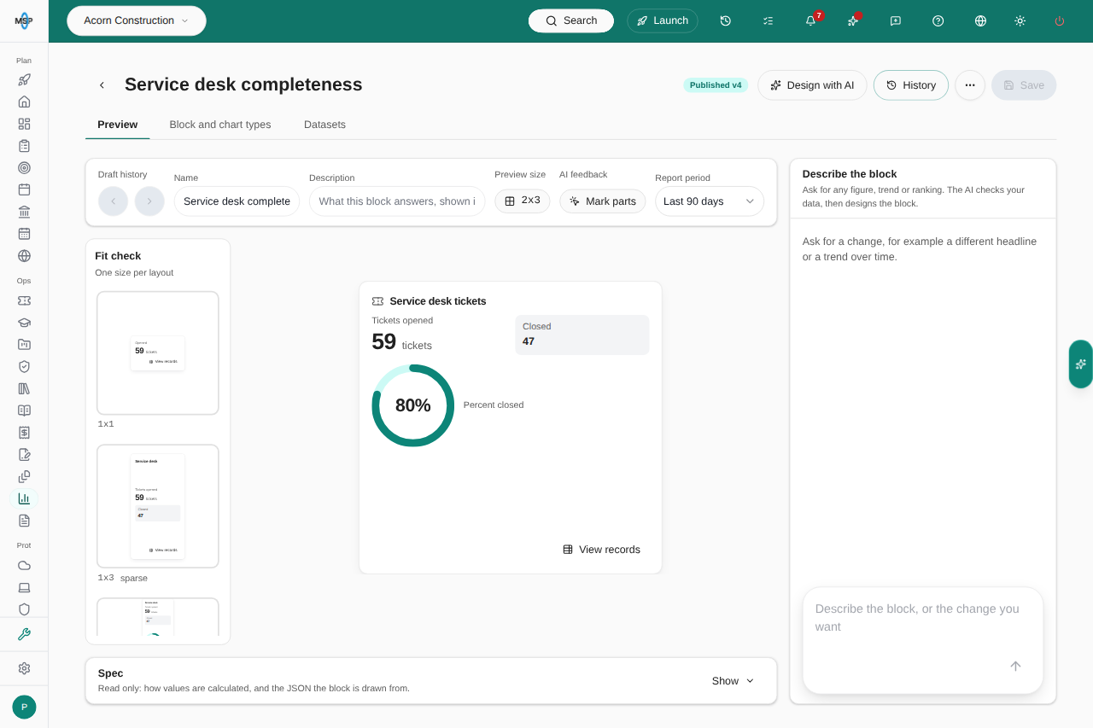Open notifications bell with 7 badge

(810, 20)
